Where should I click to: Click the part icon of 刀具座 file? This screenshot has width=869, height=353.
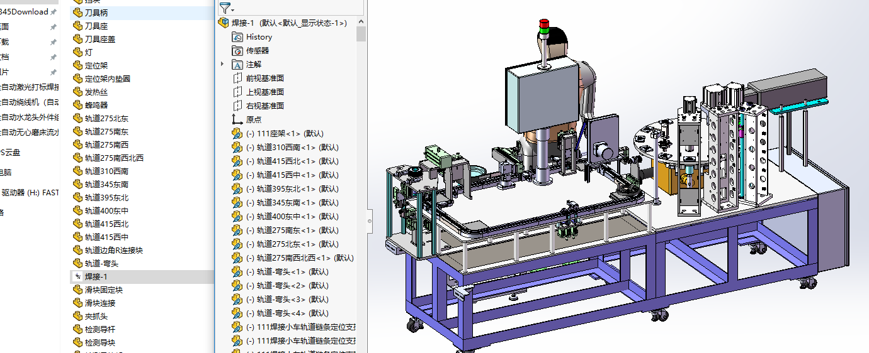coord(78,26)
